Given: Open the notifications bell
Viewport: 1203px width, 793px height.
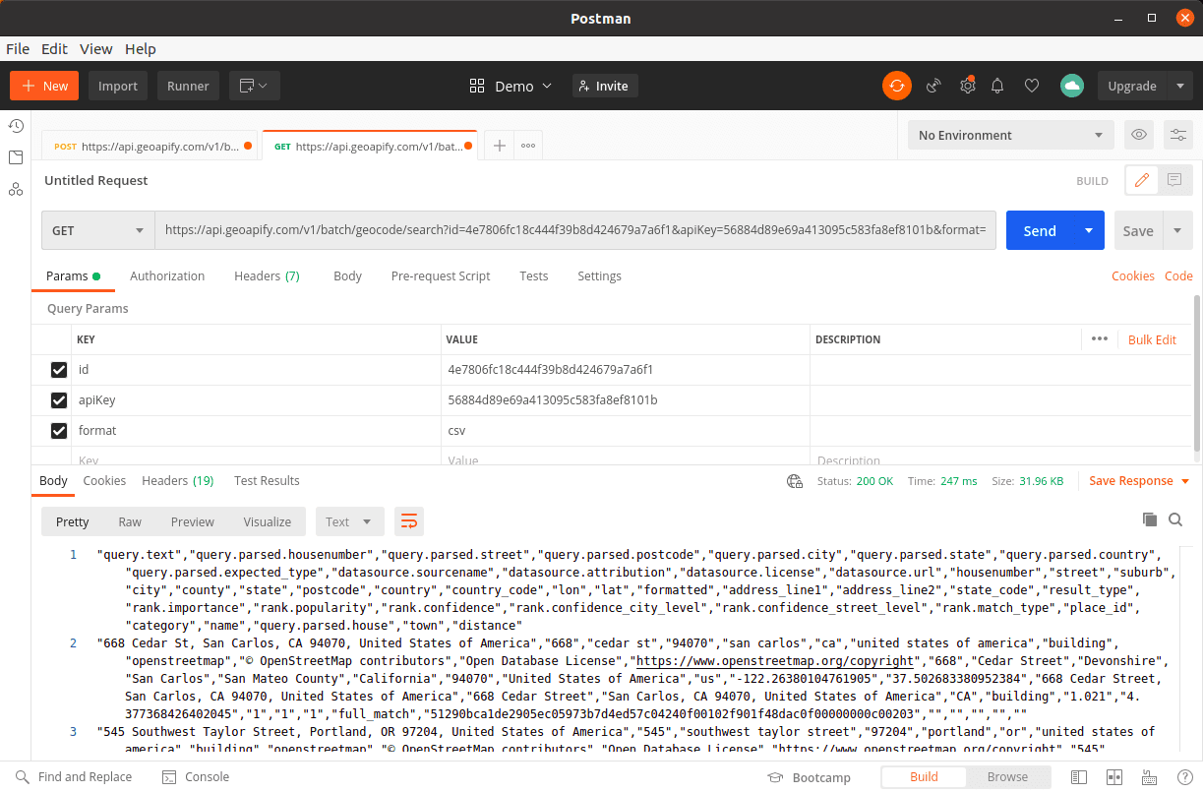Looking at the screenshot, I should [997, 86].
